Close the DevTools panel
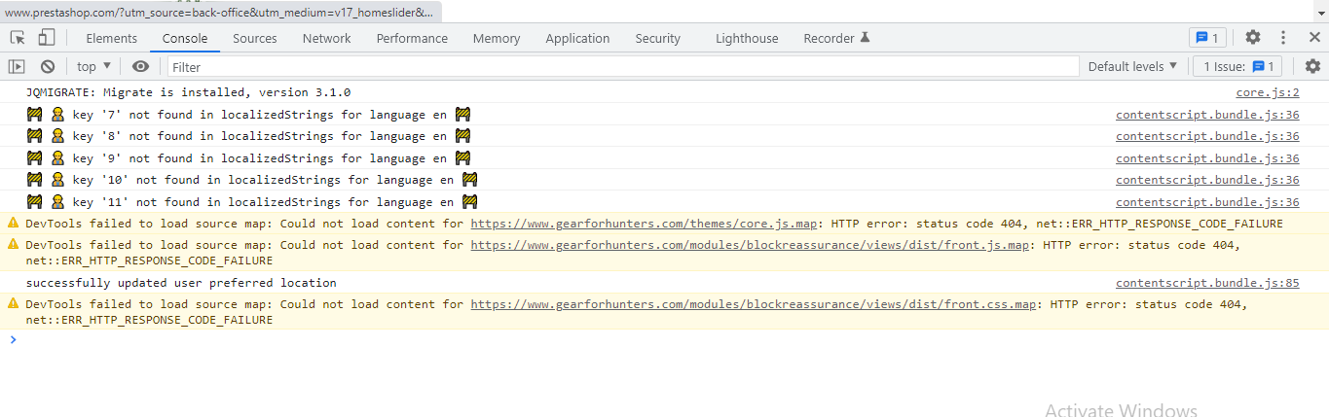 pos(1311,38)
